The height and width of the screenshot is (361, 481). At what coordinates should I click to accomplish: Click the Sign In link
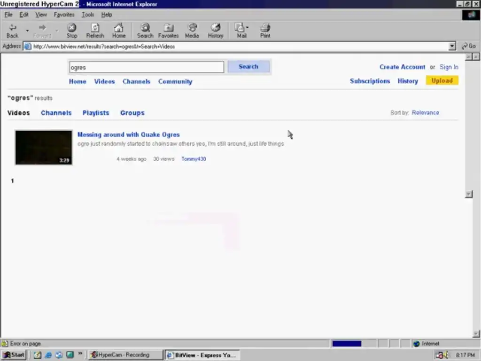(x=449, y=67)
